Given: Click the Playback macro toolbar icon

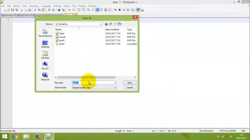Looking at the screenshot, I should pyautogui.click(x=124, y=10).
